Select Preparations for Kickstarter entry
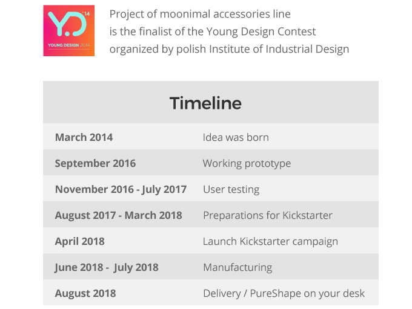The image size is (412, 309). coord(268,215)
